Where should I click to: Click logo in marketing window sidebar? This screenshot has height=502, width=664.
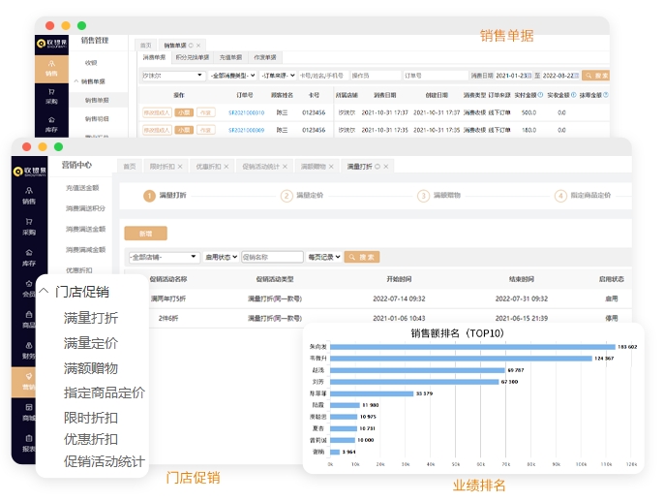[29, 172]
